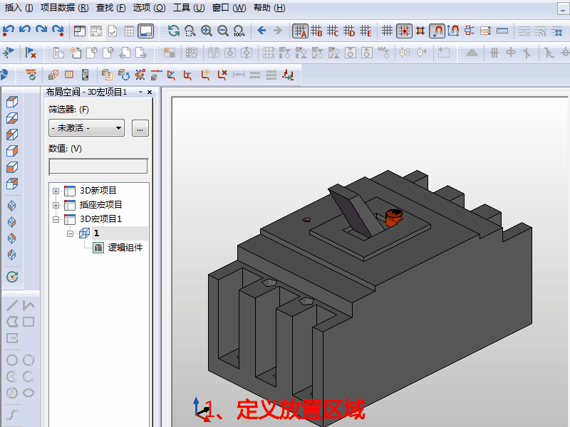The height and width of the screenshot is (427, 570).
Task: Click the window-layout icon with red-blue header
Action: 80,31
